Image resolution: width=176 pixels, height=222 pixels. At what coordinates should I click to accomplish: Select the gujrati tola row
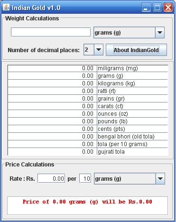click(88, 152)
